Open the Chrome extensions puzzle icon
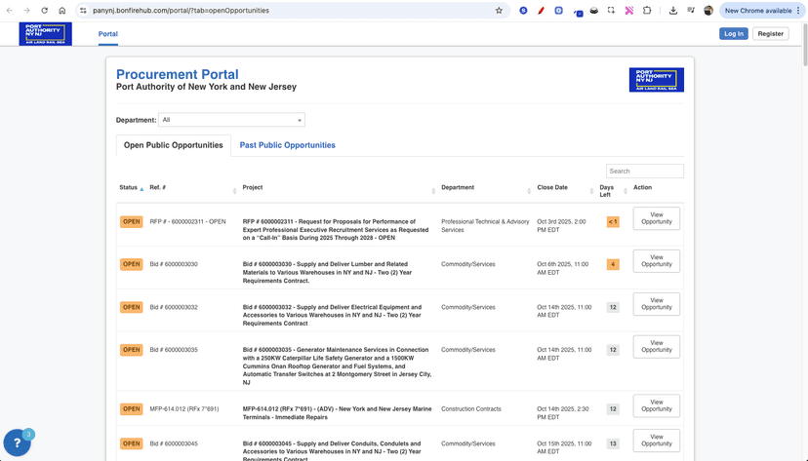Viewport: 808px width, 461px height. (x=647, y=11)
